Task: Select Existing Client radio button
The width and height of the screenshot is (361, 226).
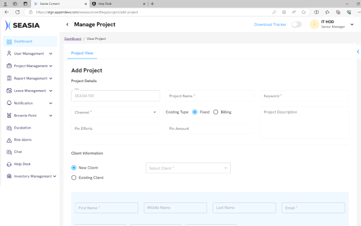Action: [74, 178]
